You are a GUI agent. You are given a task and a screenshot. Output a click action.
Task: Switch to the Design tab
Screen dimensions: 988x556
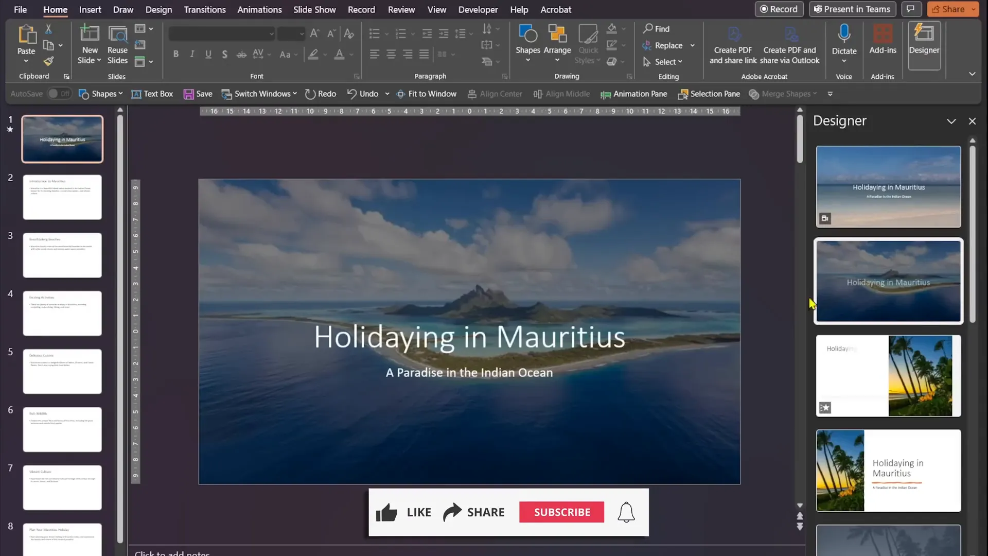tap(158, 9)
